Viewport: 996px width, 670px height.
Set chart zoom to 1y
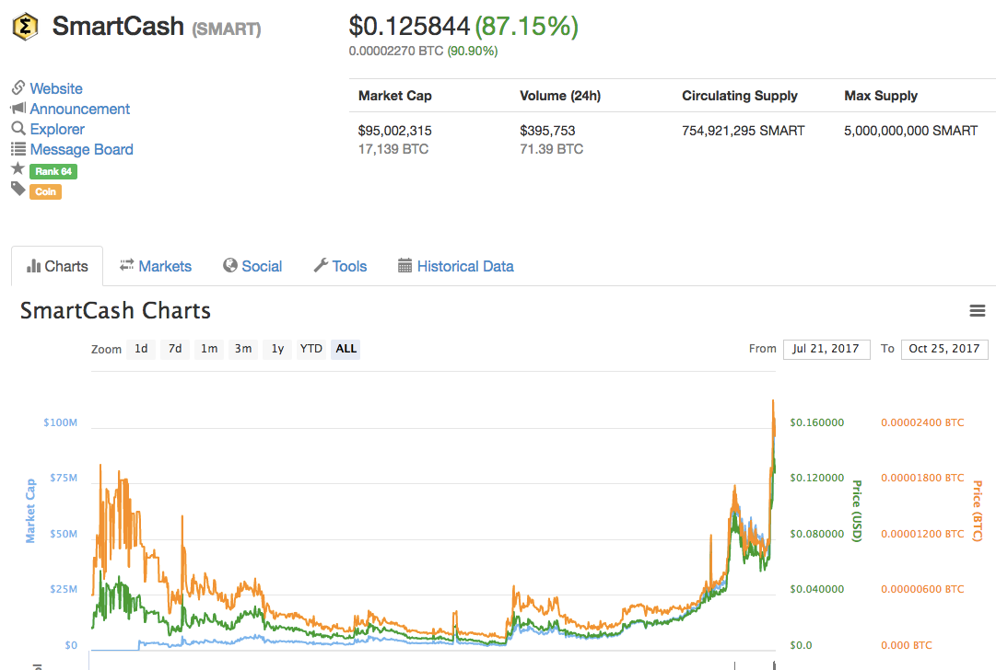coord(277,349)
